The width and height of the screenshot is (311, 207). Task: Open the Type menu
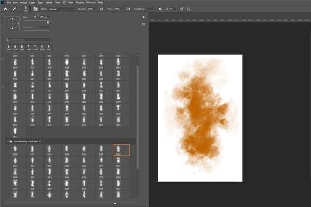40,3
